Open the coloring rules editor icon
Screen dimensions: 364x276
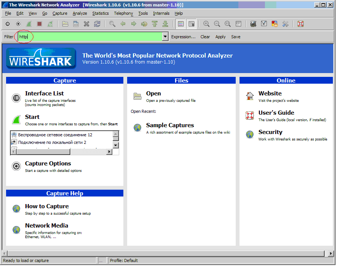pyautogui.click(x=275, y=24)
